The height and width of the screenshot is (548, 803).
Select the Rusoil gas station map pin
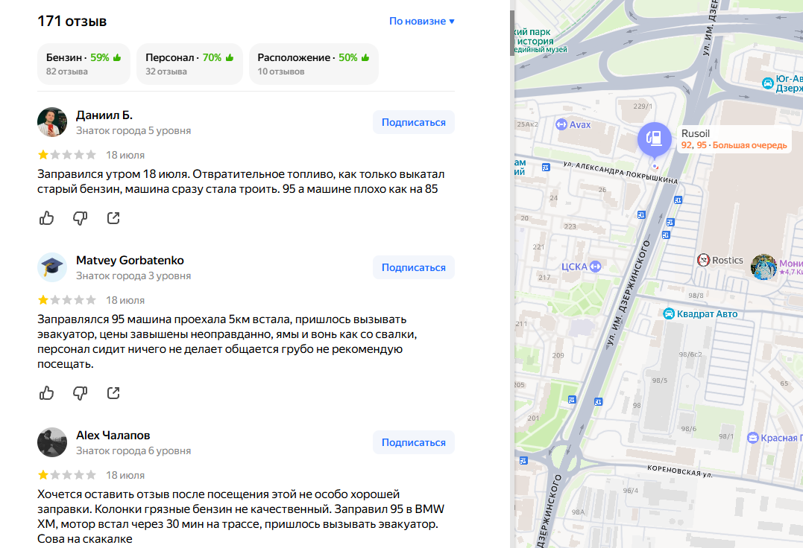[654, 139]
